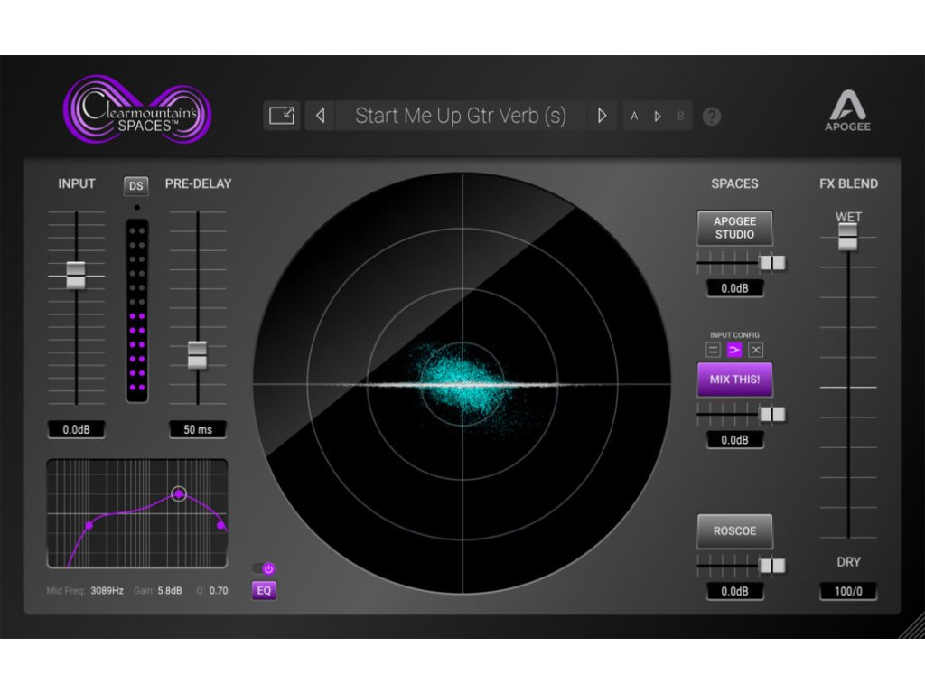
Task: Click the mid frequency EQ node on graph
Action: [179, 493]
